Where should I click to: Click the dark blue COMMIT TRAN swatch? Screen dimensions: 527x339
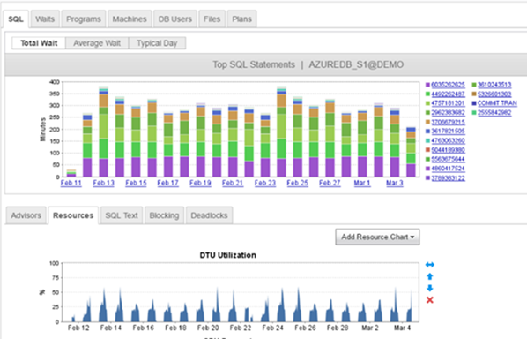474,103
